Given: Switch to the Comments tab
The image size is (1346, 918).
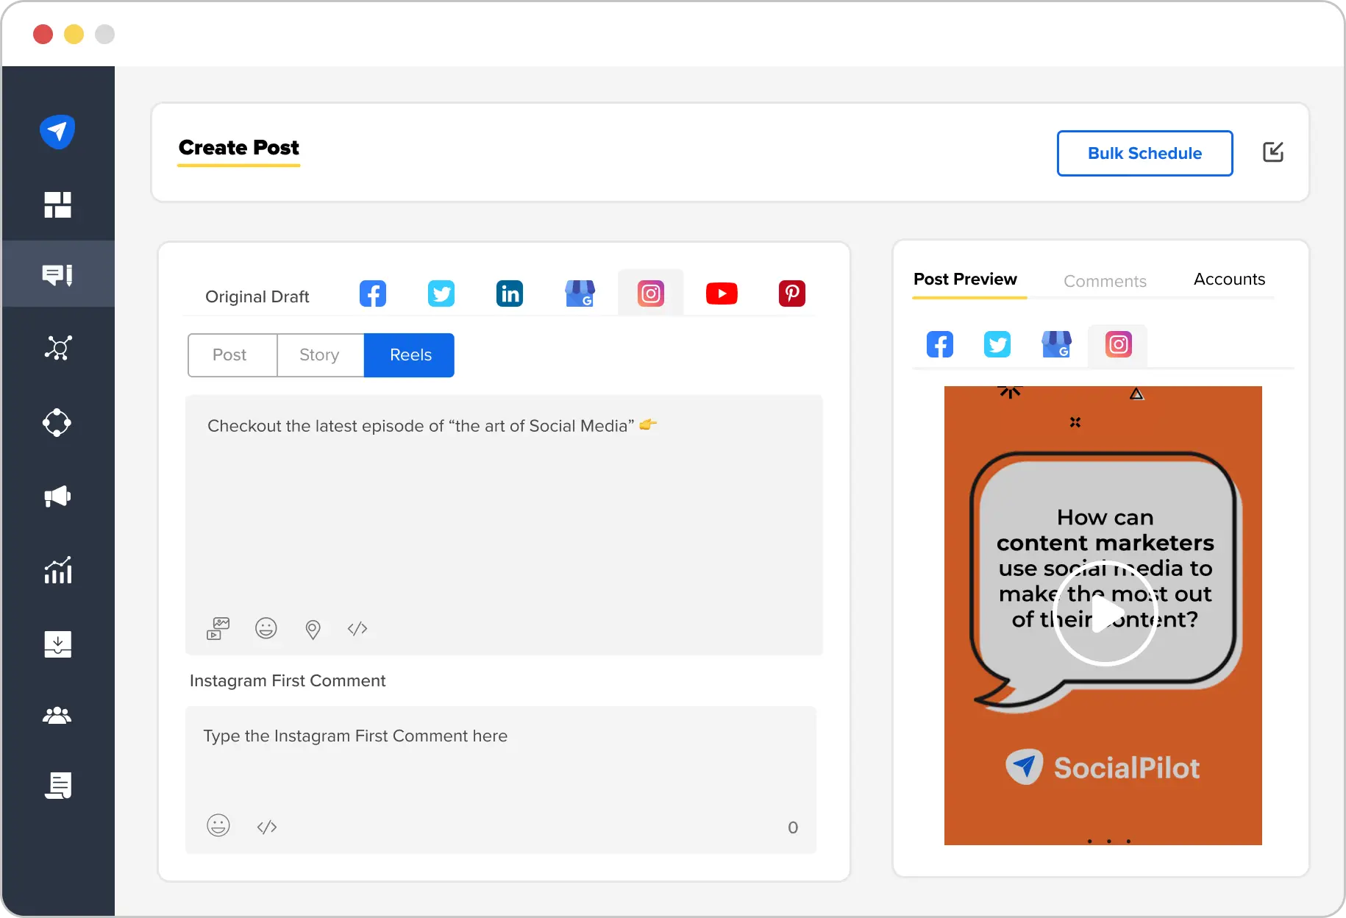Looking at the screenshot, I should [x=1105, y=281].
